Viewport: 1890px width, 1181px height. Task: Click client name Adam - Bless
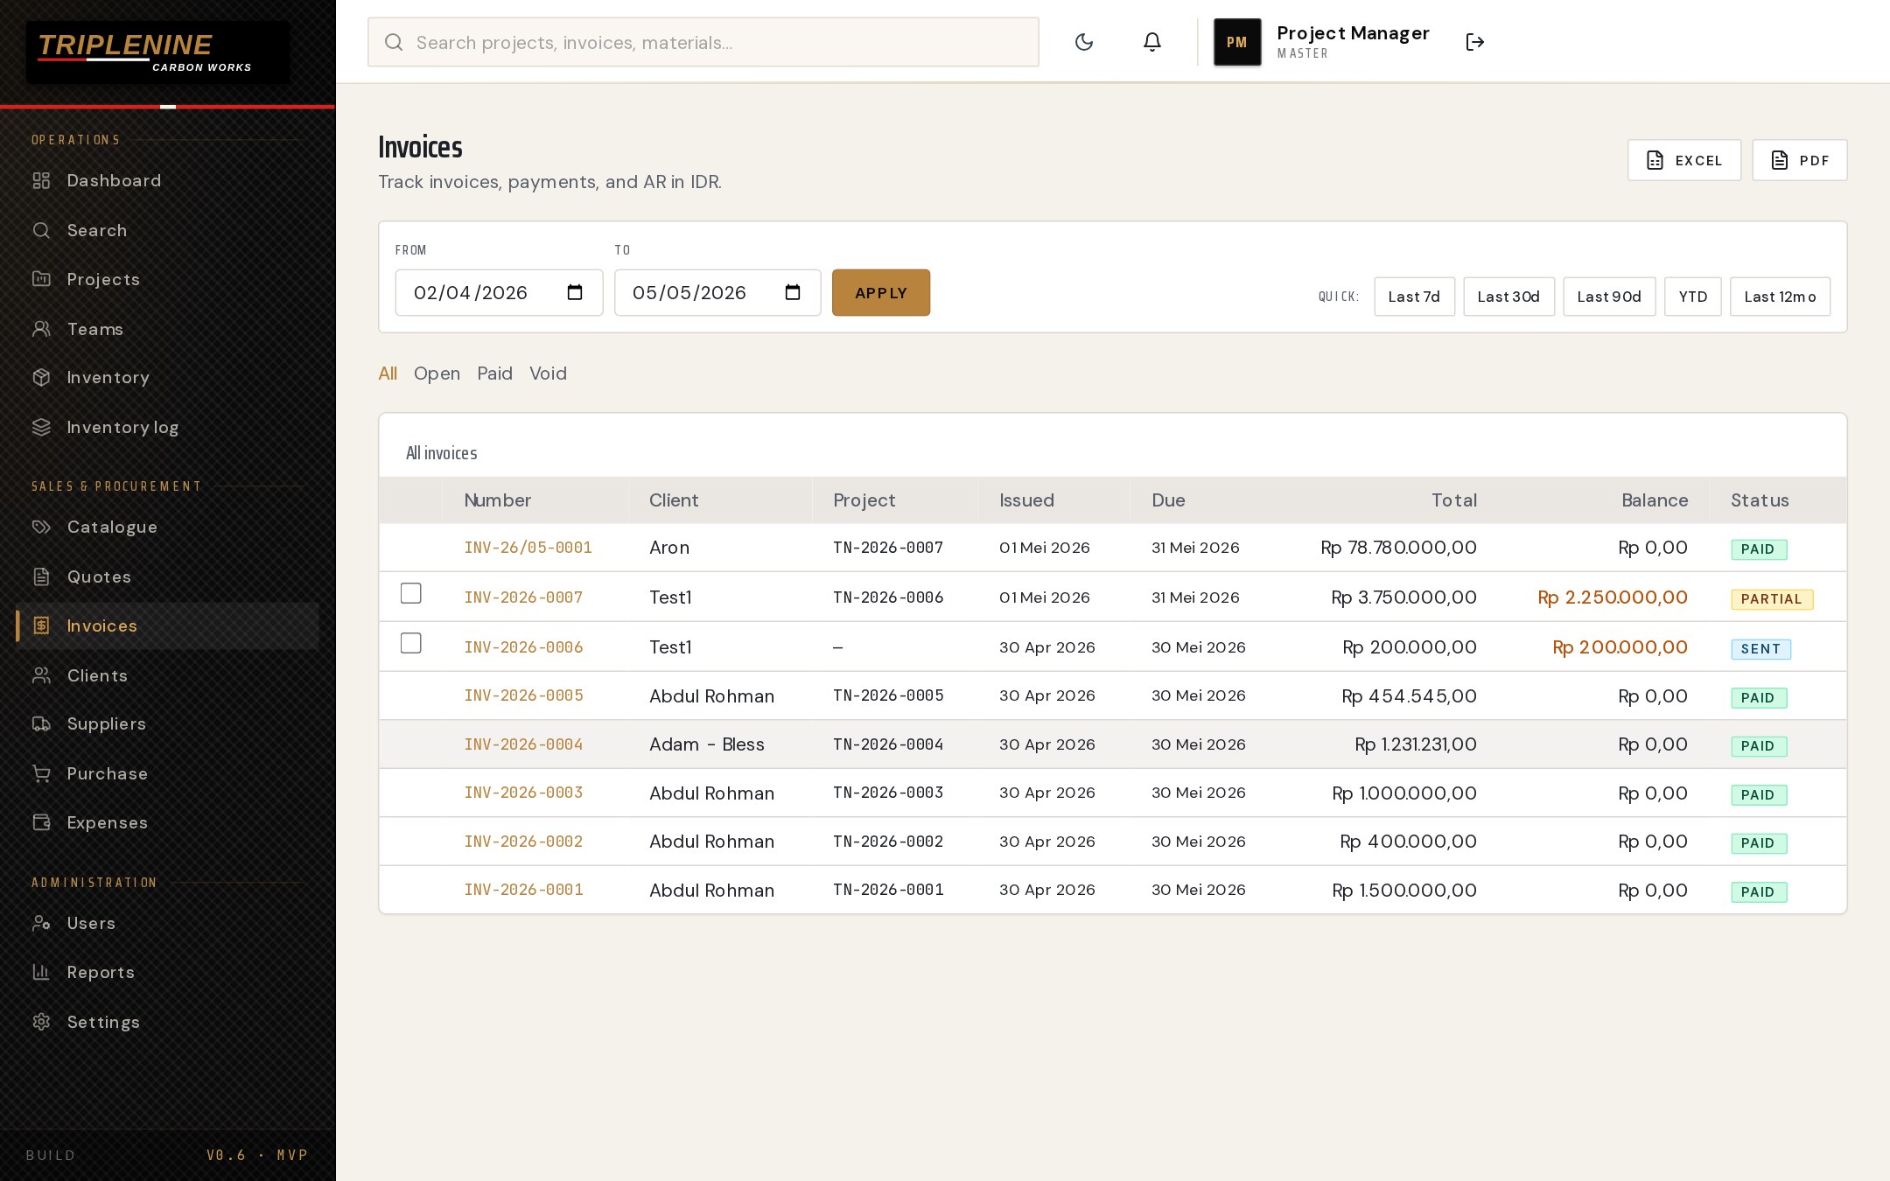point(707,744)
